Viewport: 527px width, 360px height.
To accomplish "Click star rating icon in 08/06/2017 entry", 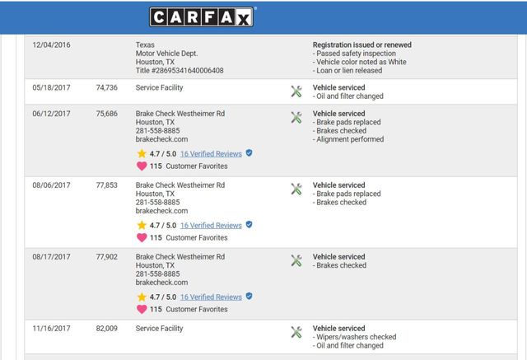I will (142, 225).
